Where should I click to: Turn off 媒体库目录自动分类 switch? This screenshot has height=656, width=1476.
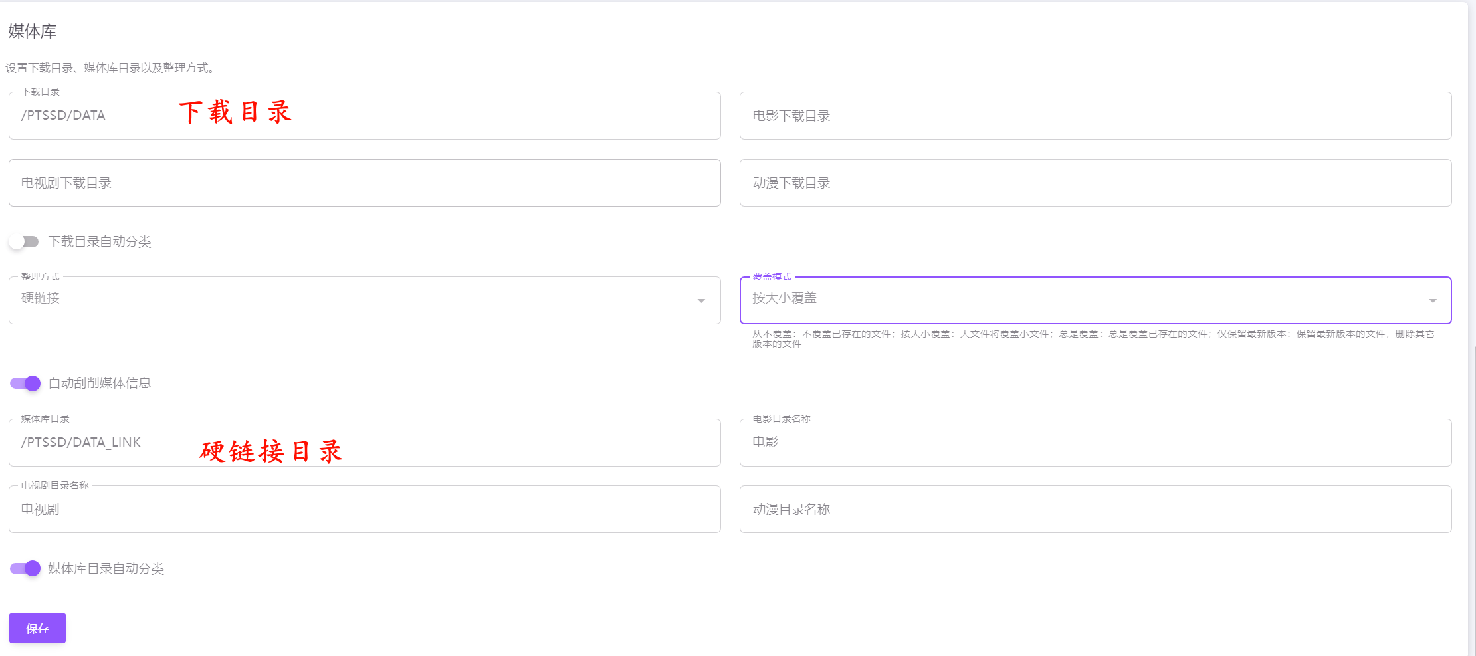coord(25,568)
